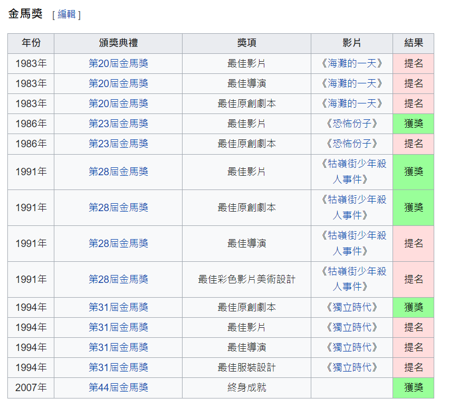Open 《恐怖份子》 link in 1986 最佳原創劇本 row
The image size is (449, 408).
(351, 144)
